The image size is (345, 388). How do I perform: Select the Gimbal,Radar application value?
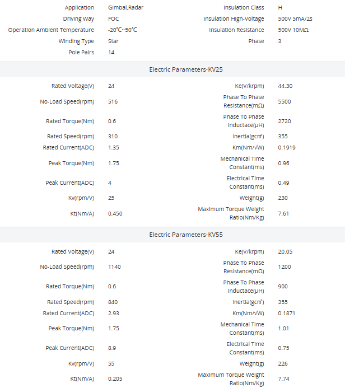tap(125, 8)
